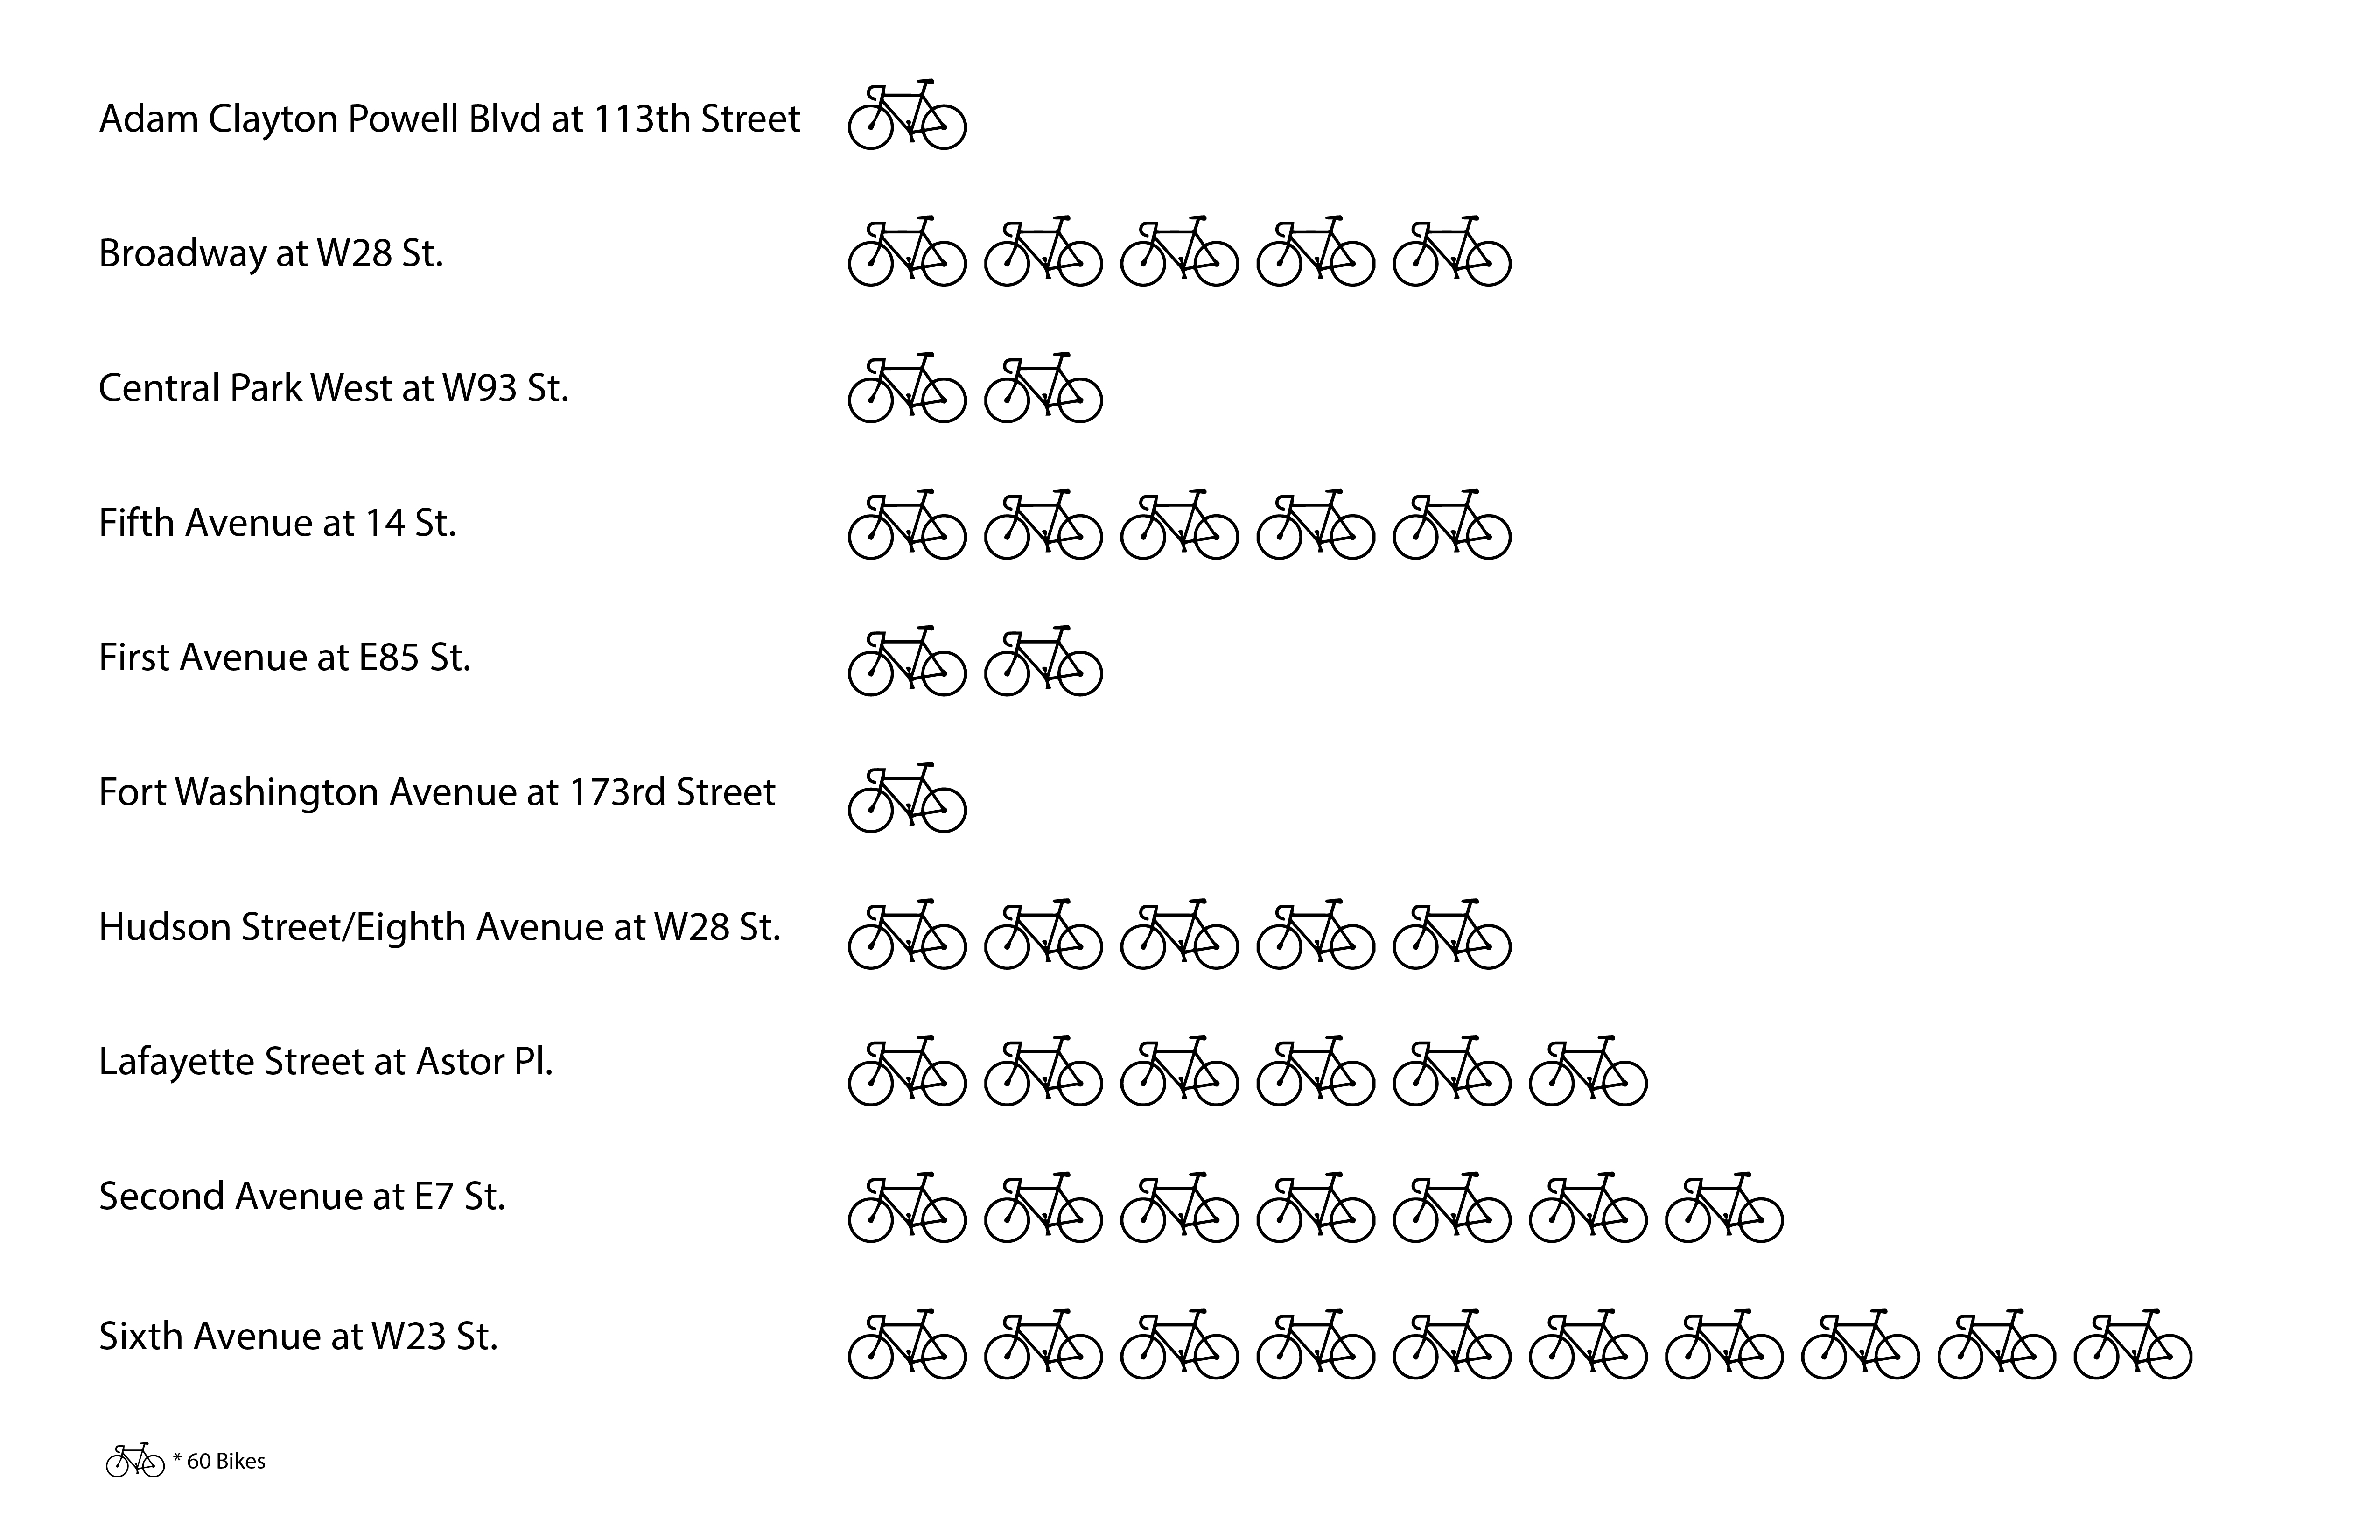This screenshot has width=2380, height=1540.
Task: Click the small legend bike icon
Action: pos(135,1461)
